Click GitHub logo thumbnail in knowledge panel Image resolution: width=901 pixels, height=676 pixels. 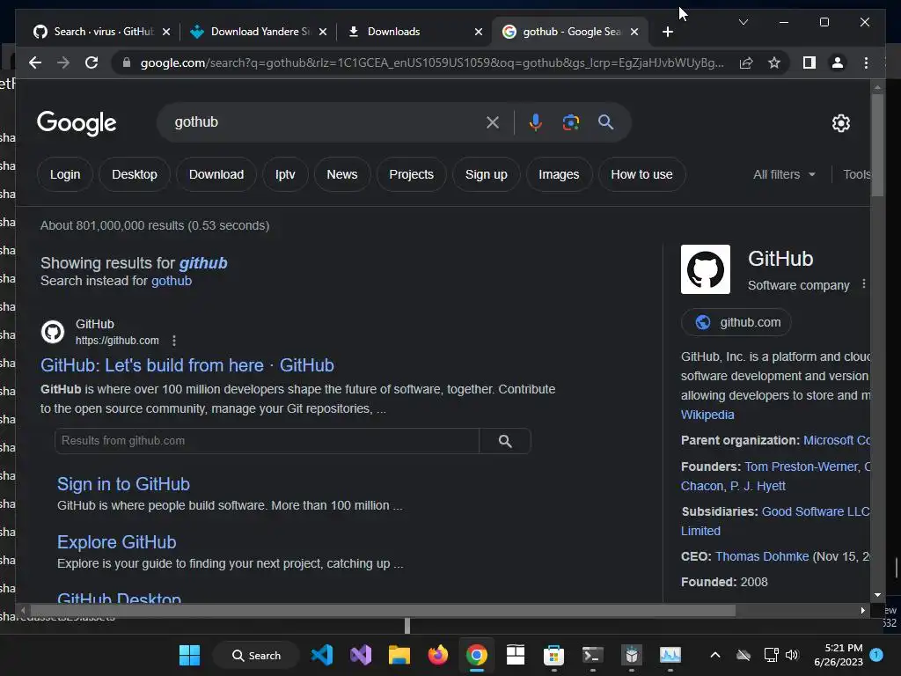tap(706, 269)
